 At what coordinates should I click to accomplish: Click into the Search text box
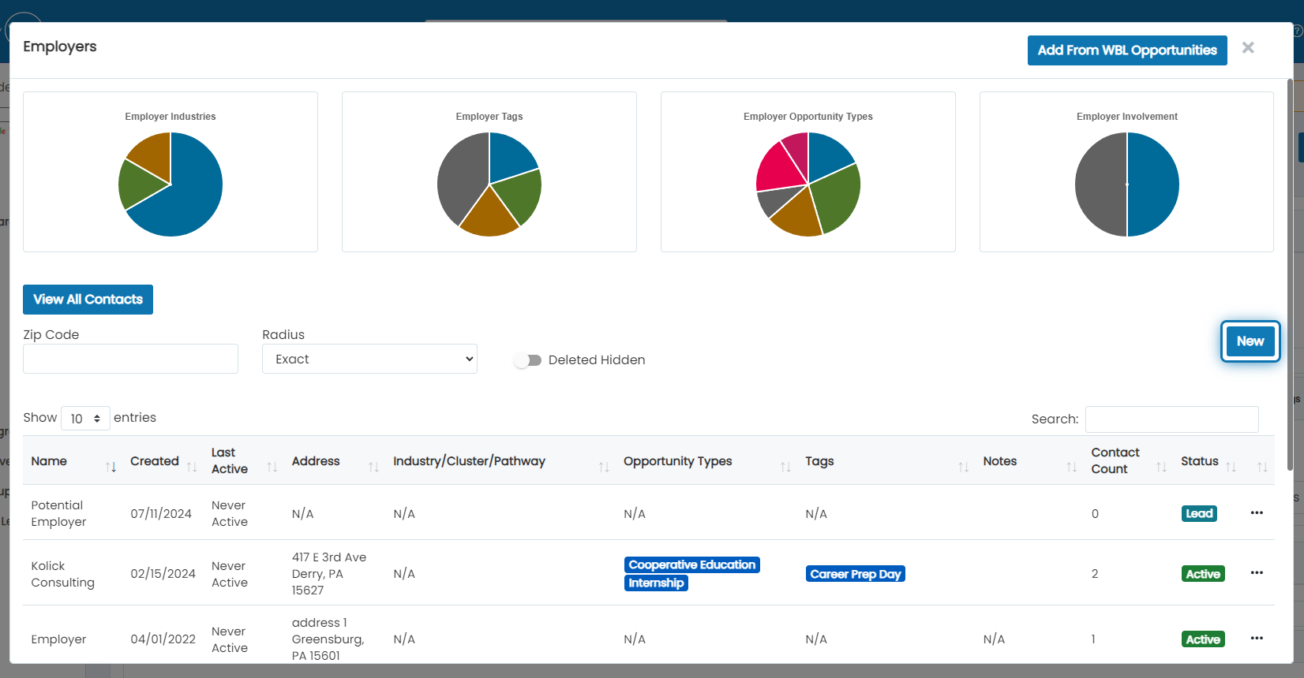pos(1171,419)
